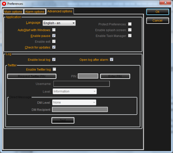Click the Cancel button
The width and height of the screenshot is (173, 153).
(157, 21)
